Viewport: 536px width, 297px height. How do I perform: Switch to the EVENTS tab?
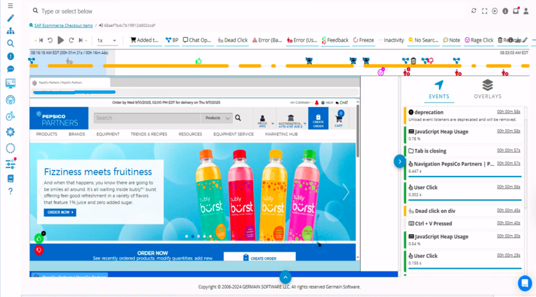point(439,90)
